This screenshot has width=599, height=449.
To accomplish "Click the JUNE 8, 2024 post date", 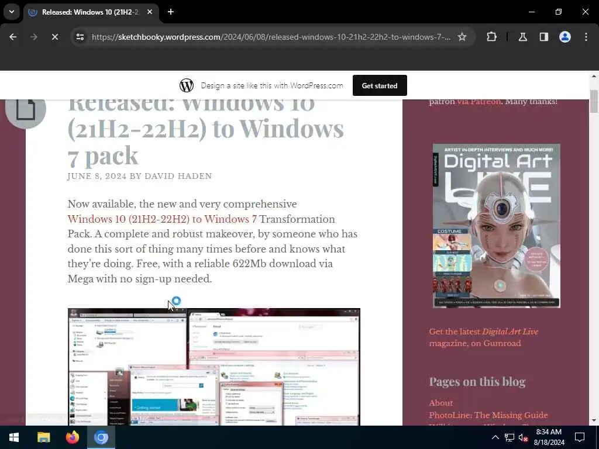I will 97,176.
